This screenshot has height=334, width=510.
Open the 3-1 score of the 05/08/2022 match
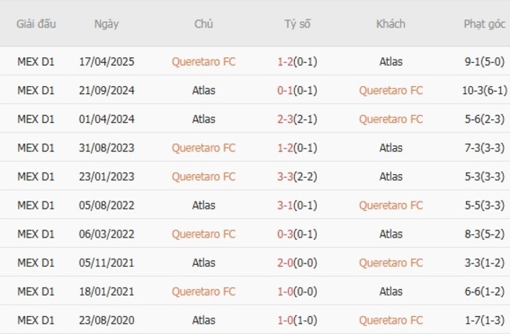[285, 205]
